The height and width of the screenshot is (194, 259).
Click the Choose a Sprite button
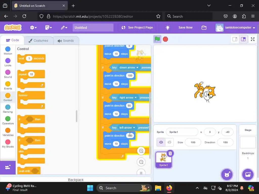(x=227, y=175)
